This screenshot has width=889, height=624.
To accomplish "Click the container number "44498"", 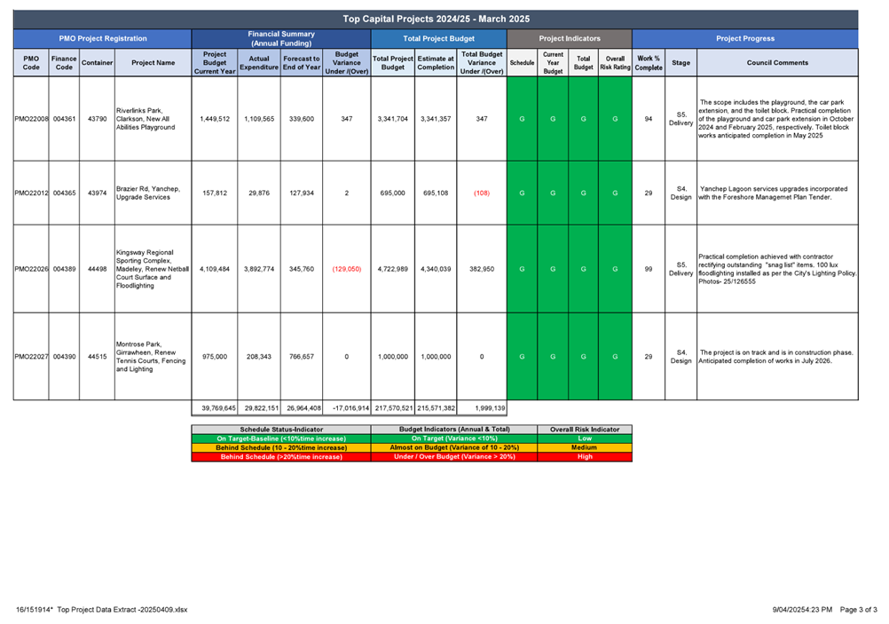I will point(97,269).
